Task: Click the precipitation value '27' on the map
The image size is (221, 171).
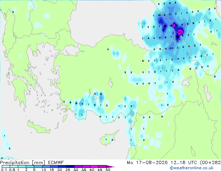Action: [165, 26]
